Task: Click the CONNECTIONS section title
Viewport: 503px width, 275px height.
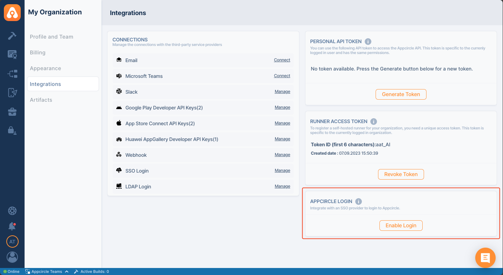Action: (130, 40)
